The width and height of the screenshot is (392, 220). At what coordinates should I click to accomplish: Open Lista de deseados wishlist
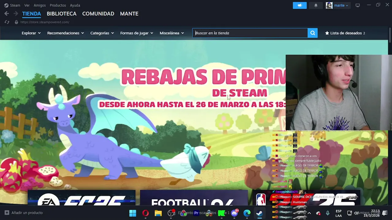tap(345, 33)
